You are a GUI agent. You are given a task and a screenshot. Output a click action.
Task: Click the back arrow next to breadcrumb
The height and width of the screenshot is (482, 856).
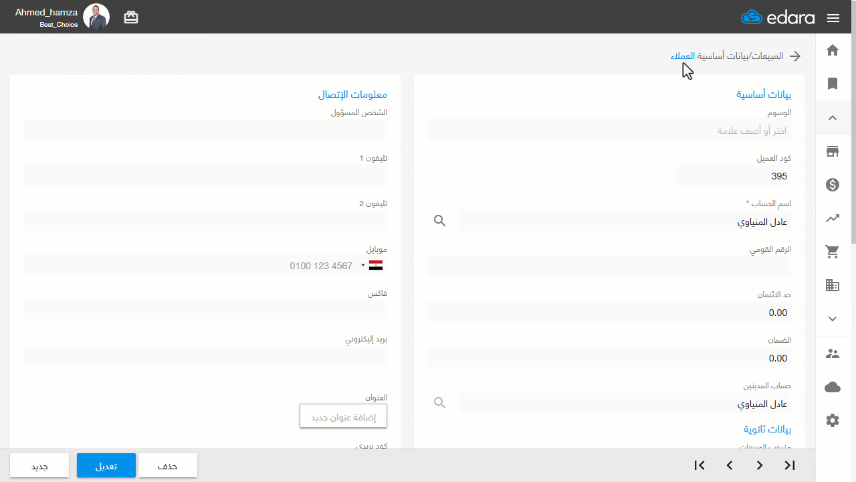[x=795, y=56]
